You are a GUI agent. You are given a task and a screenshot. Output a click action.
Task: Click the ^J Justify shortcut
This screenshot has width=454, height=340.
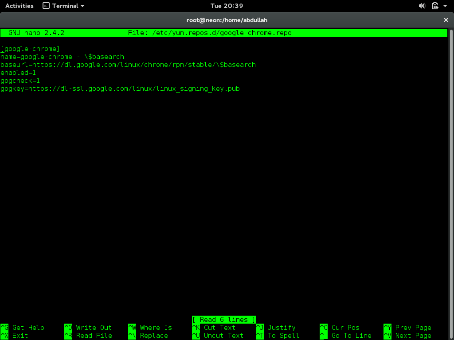tap(276, 328)
